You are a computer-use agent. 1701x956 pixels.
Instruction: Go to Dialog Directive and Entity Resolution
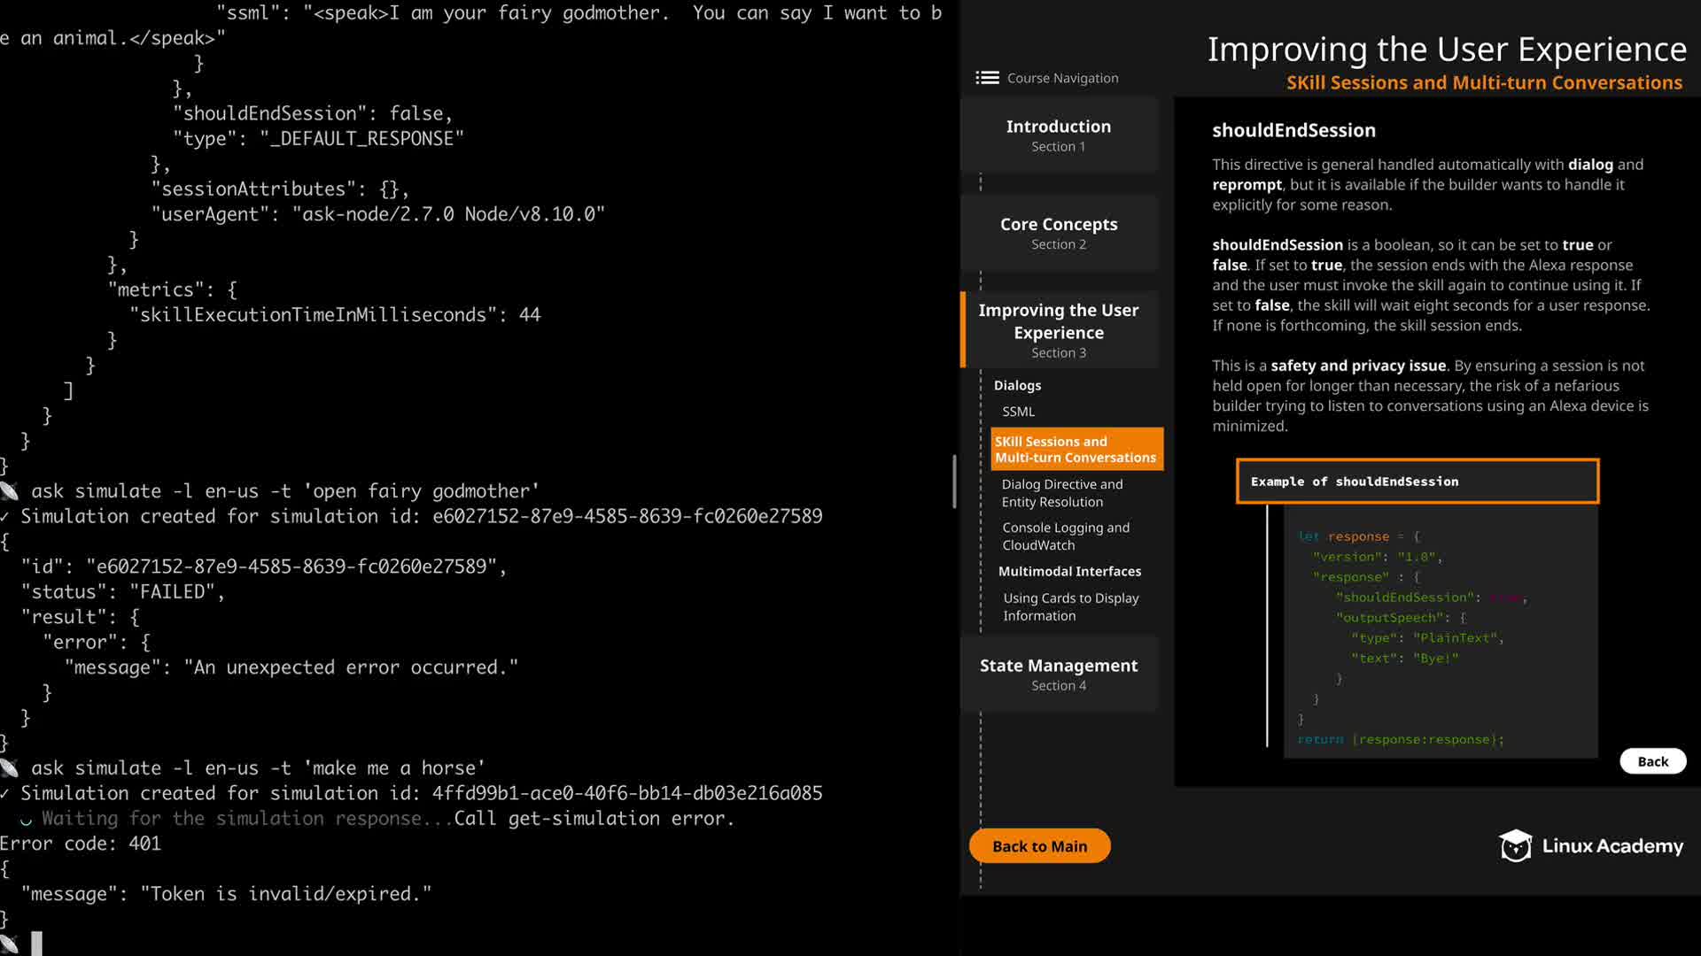1061,493
